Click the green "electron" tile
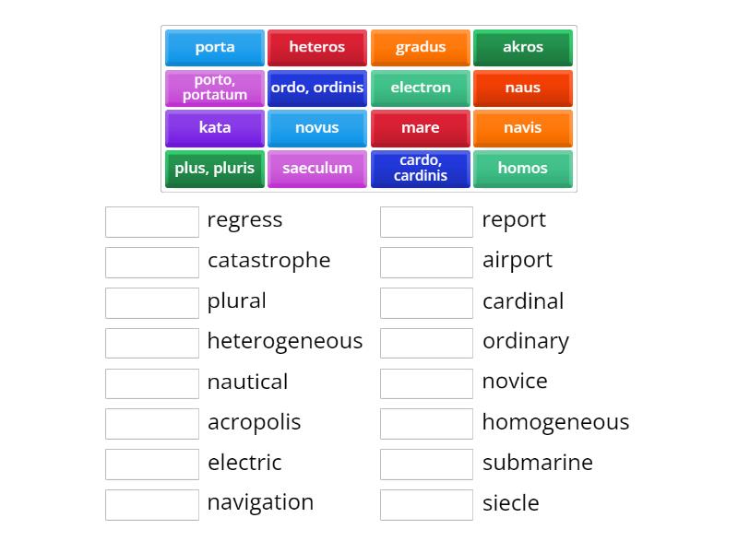 (x=420, y=88)
